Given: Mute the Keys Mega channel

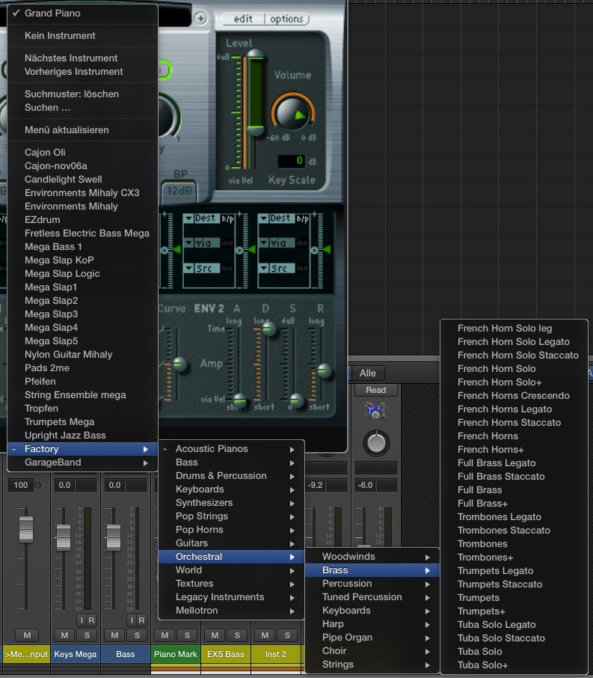Looking at the screenshot, I should [x=64, y=635].
